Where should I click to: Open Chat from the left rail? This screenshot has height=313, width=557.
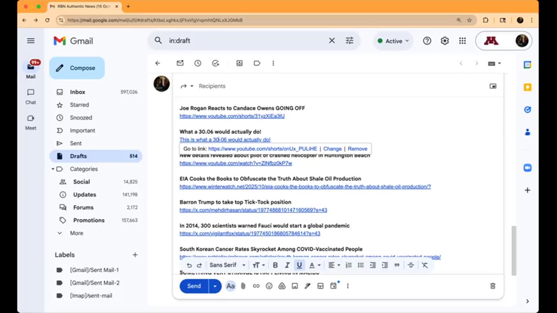[x=30, y=97]
